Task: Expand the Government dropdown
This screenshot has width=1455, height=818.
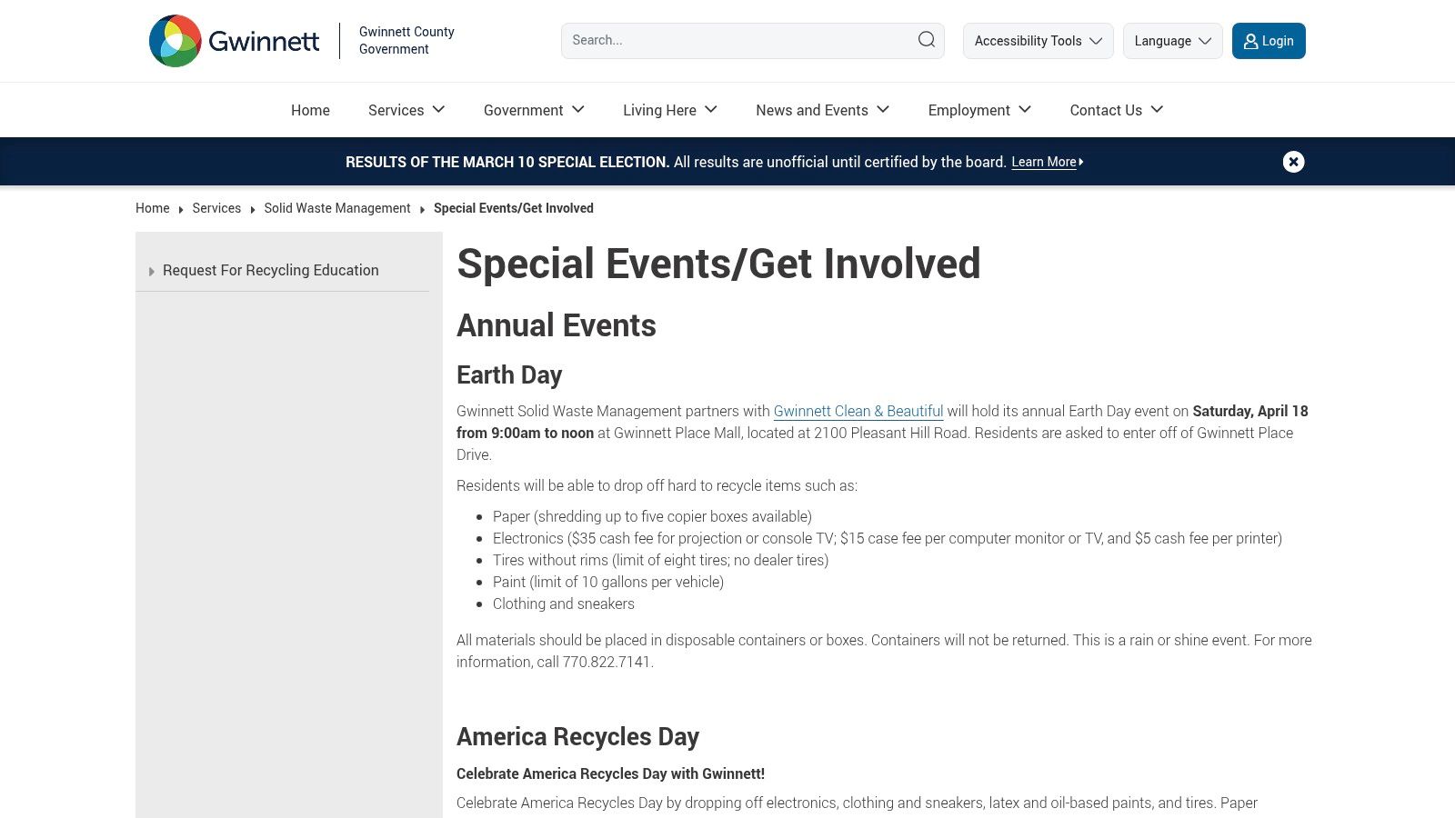Action: 534,109
